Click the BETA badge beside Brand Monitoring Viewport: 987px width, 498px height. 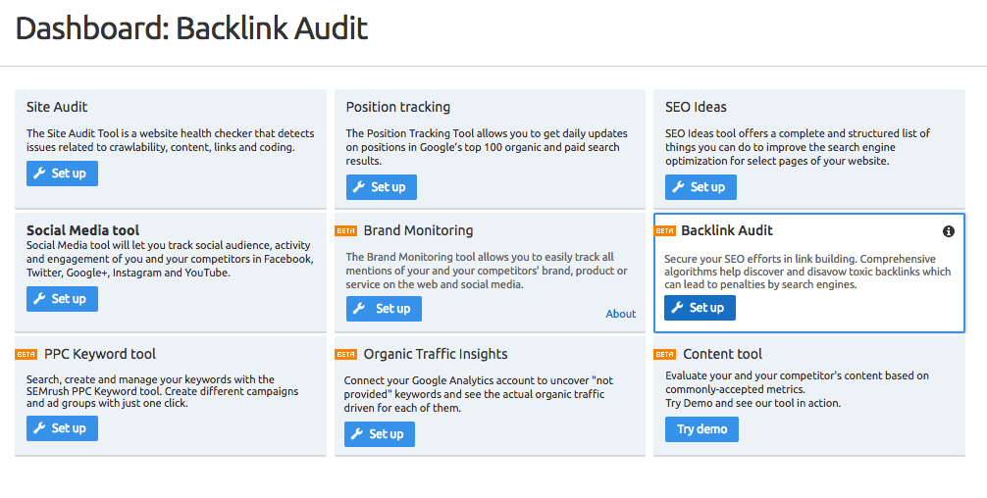point(346,230)
